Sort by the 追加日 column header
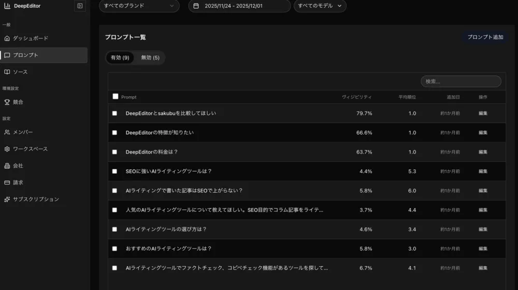The height and width of the screenshot is (290, 518). [453, 97]
